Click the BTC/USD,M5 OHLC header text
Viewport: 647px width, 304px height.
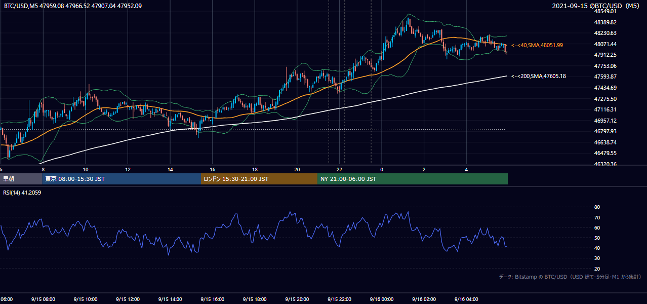tap(73, 6)
